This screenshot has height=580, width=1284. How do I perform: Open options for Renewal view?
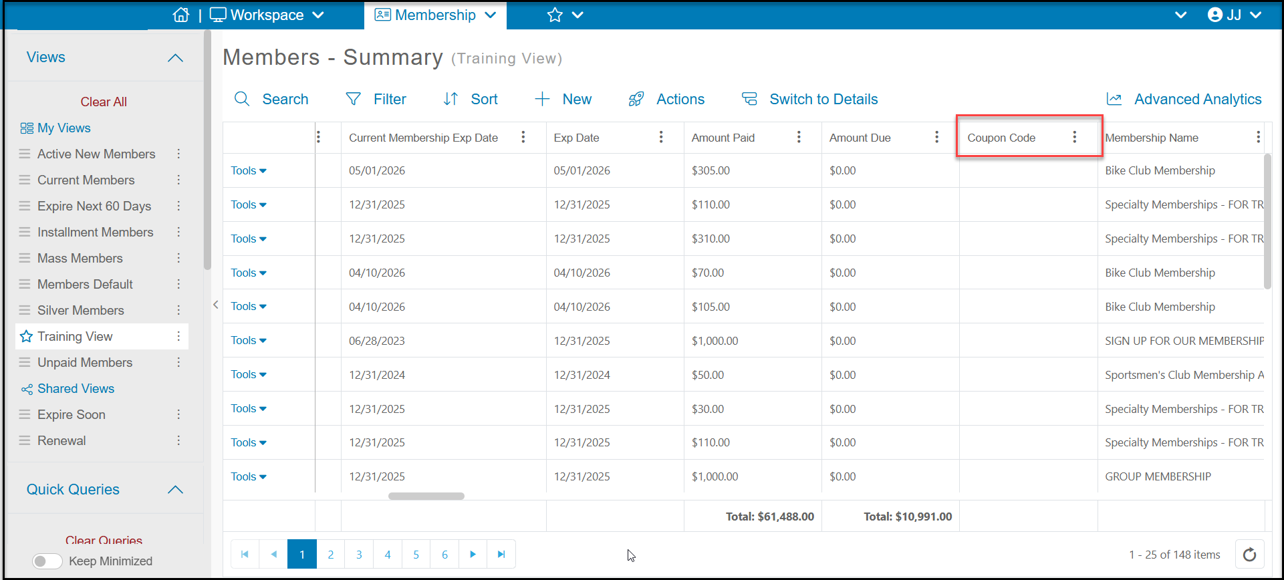click(x=178, y=440)
